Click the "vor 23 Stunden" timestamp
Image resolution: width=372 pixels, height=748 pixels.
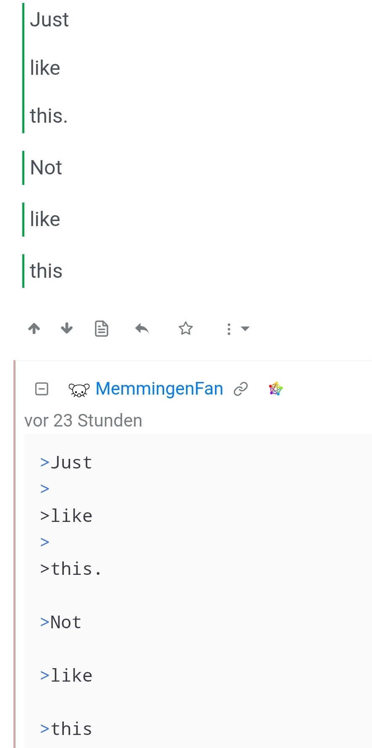tap(83, 421)
